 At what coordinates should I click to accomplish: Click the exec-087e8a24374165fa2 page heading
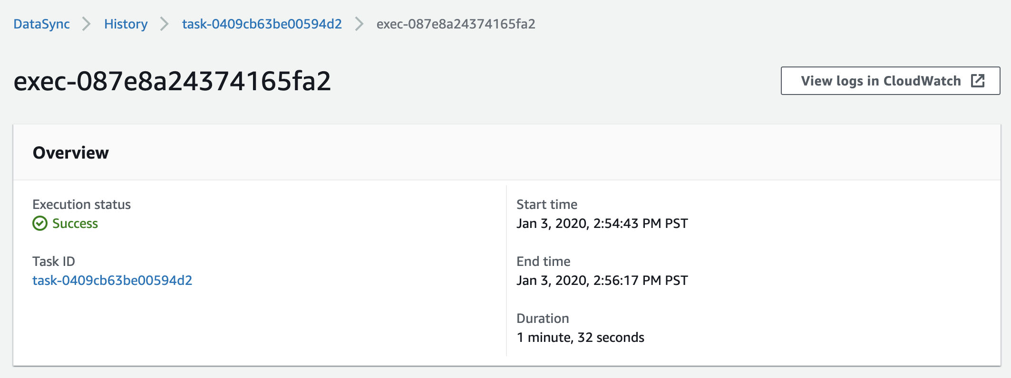click(x=172, y=81)
